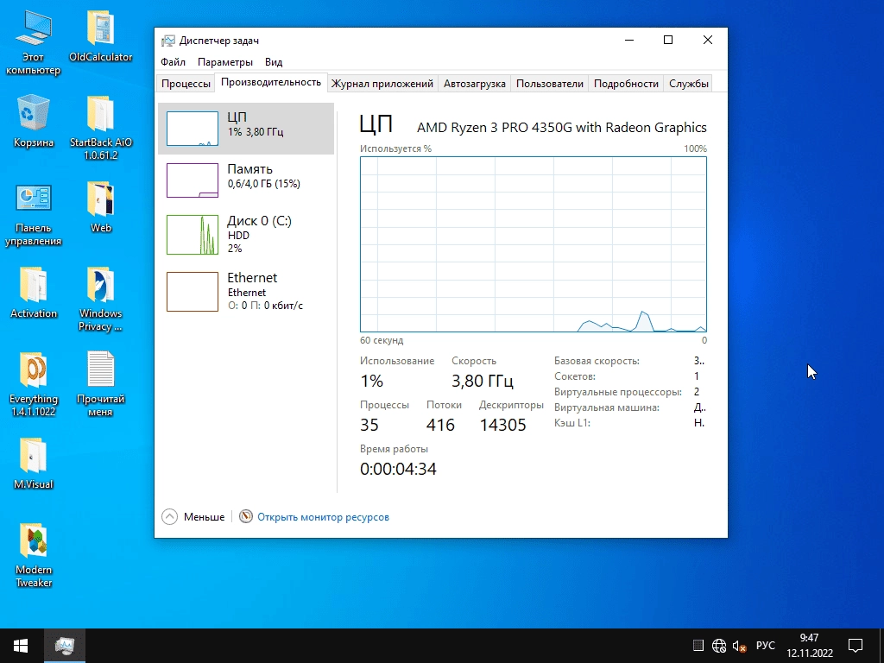Open the OldCalculator folder icon
Viewport: 884px width, 663px height.
(101, 36)
